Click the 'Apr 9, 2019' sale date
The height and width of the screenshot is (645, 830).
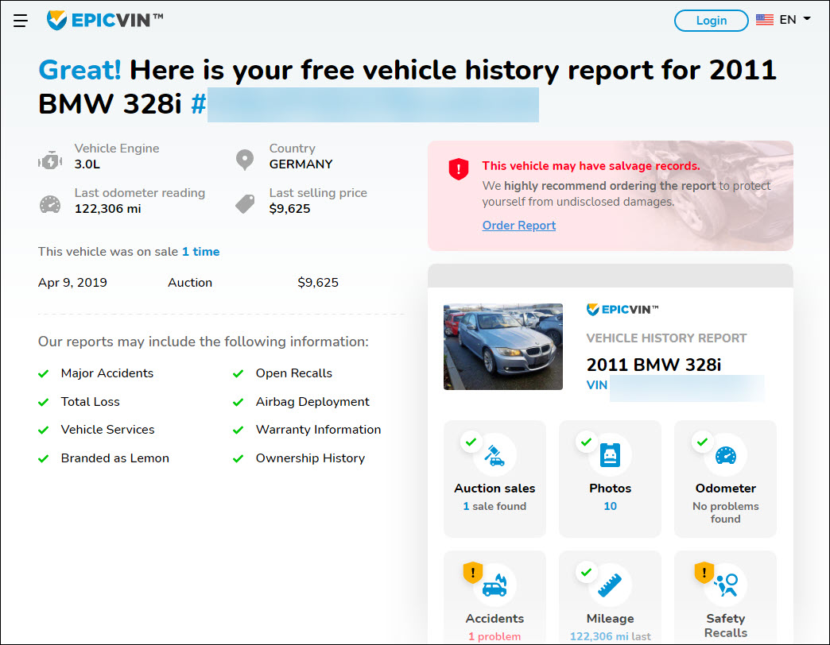pos(72,283)
